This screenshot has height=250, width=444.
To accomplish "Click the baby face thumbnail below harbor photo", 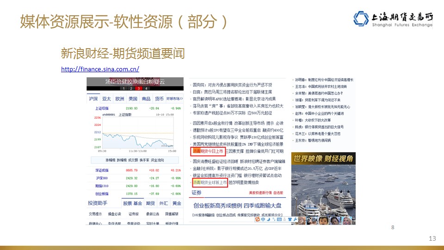I will [x=323, y=220].
